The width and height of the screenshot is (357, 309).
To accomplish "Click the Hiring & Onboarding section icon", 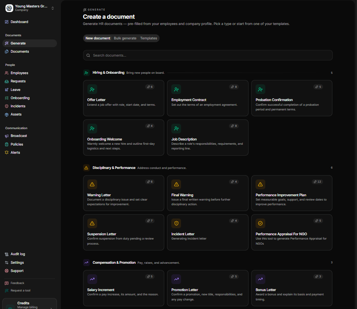I will (x=86, y=73).
